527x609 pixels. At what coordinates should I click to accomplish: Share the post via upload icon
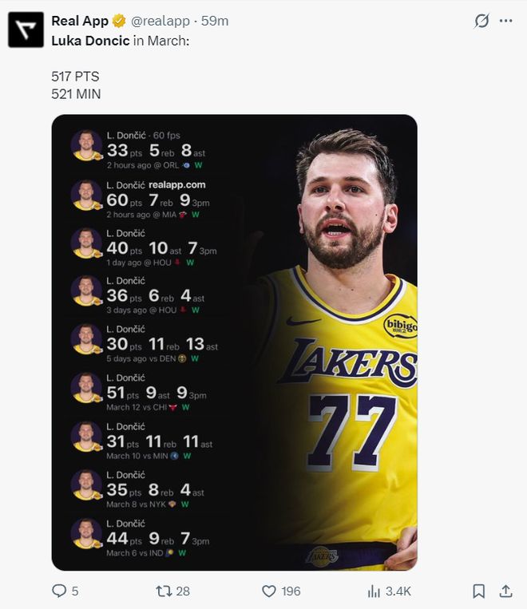click(505, 591)
